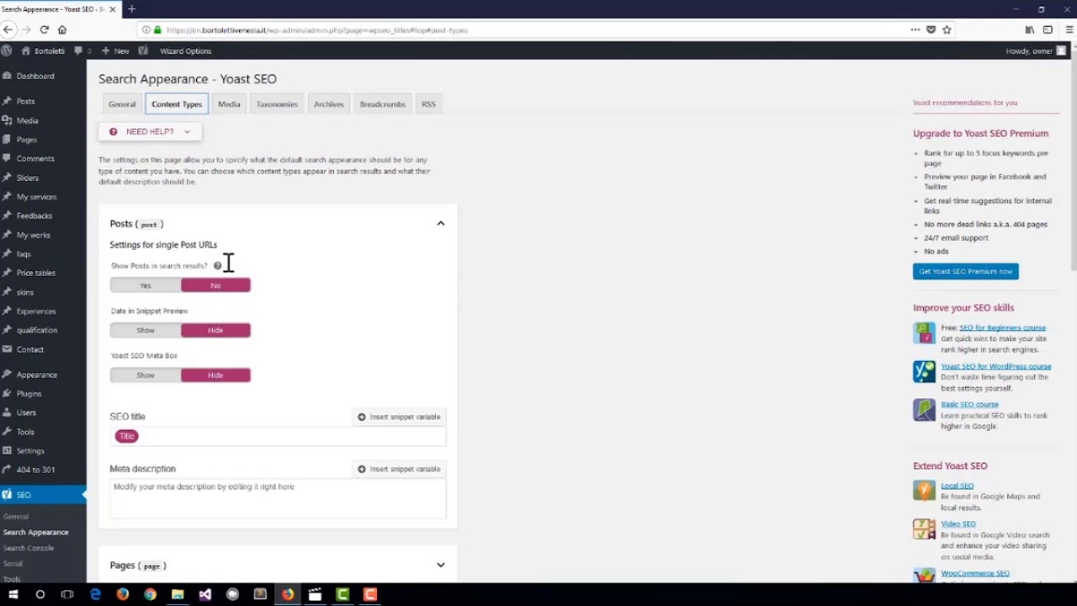Open Wizard Options in admin bar

(x=186, y=50)
